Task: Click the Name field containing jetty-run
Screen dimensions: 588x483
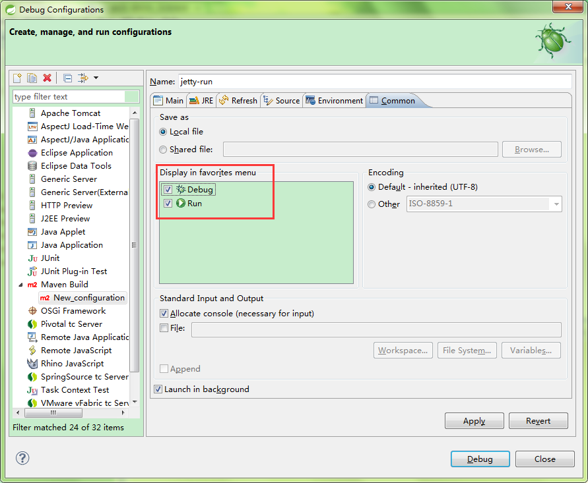Action: (x=375, y=82)
